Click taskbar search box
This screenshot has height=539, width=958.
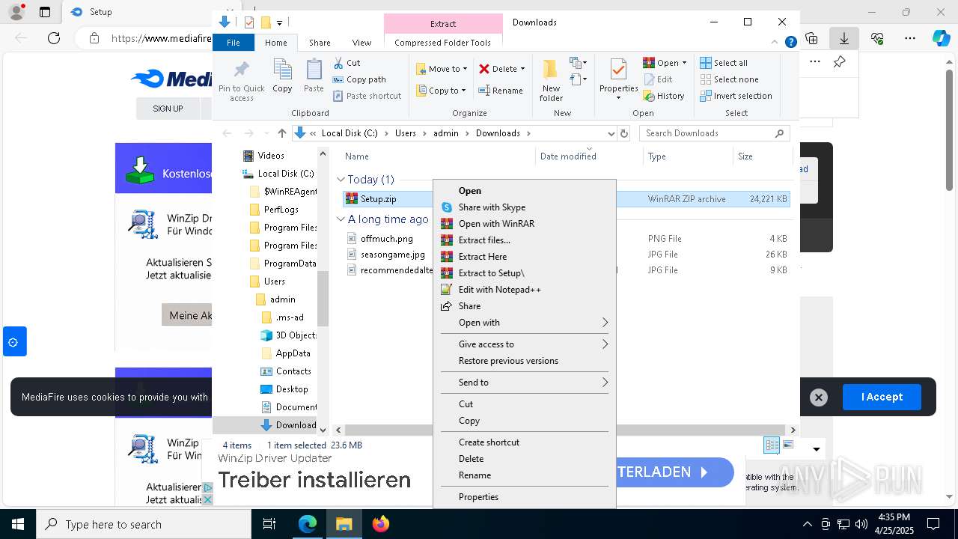pyautogui.click(x=144, y=524)
